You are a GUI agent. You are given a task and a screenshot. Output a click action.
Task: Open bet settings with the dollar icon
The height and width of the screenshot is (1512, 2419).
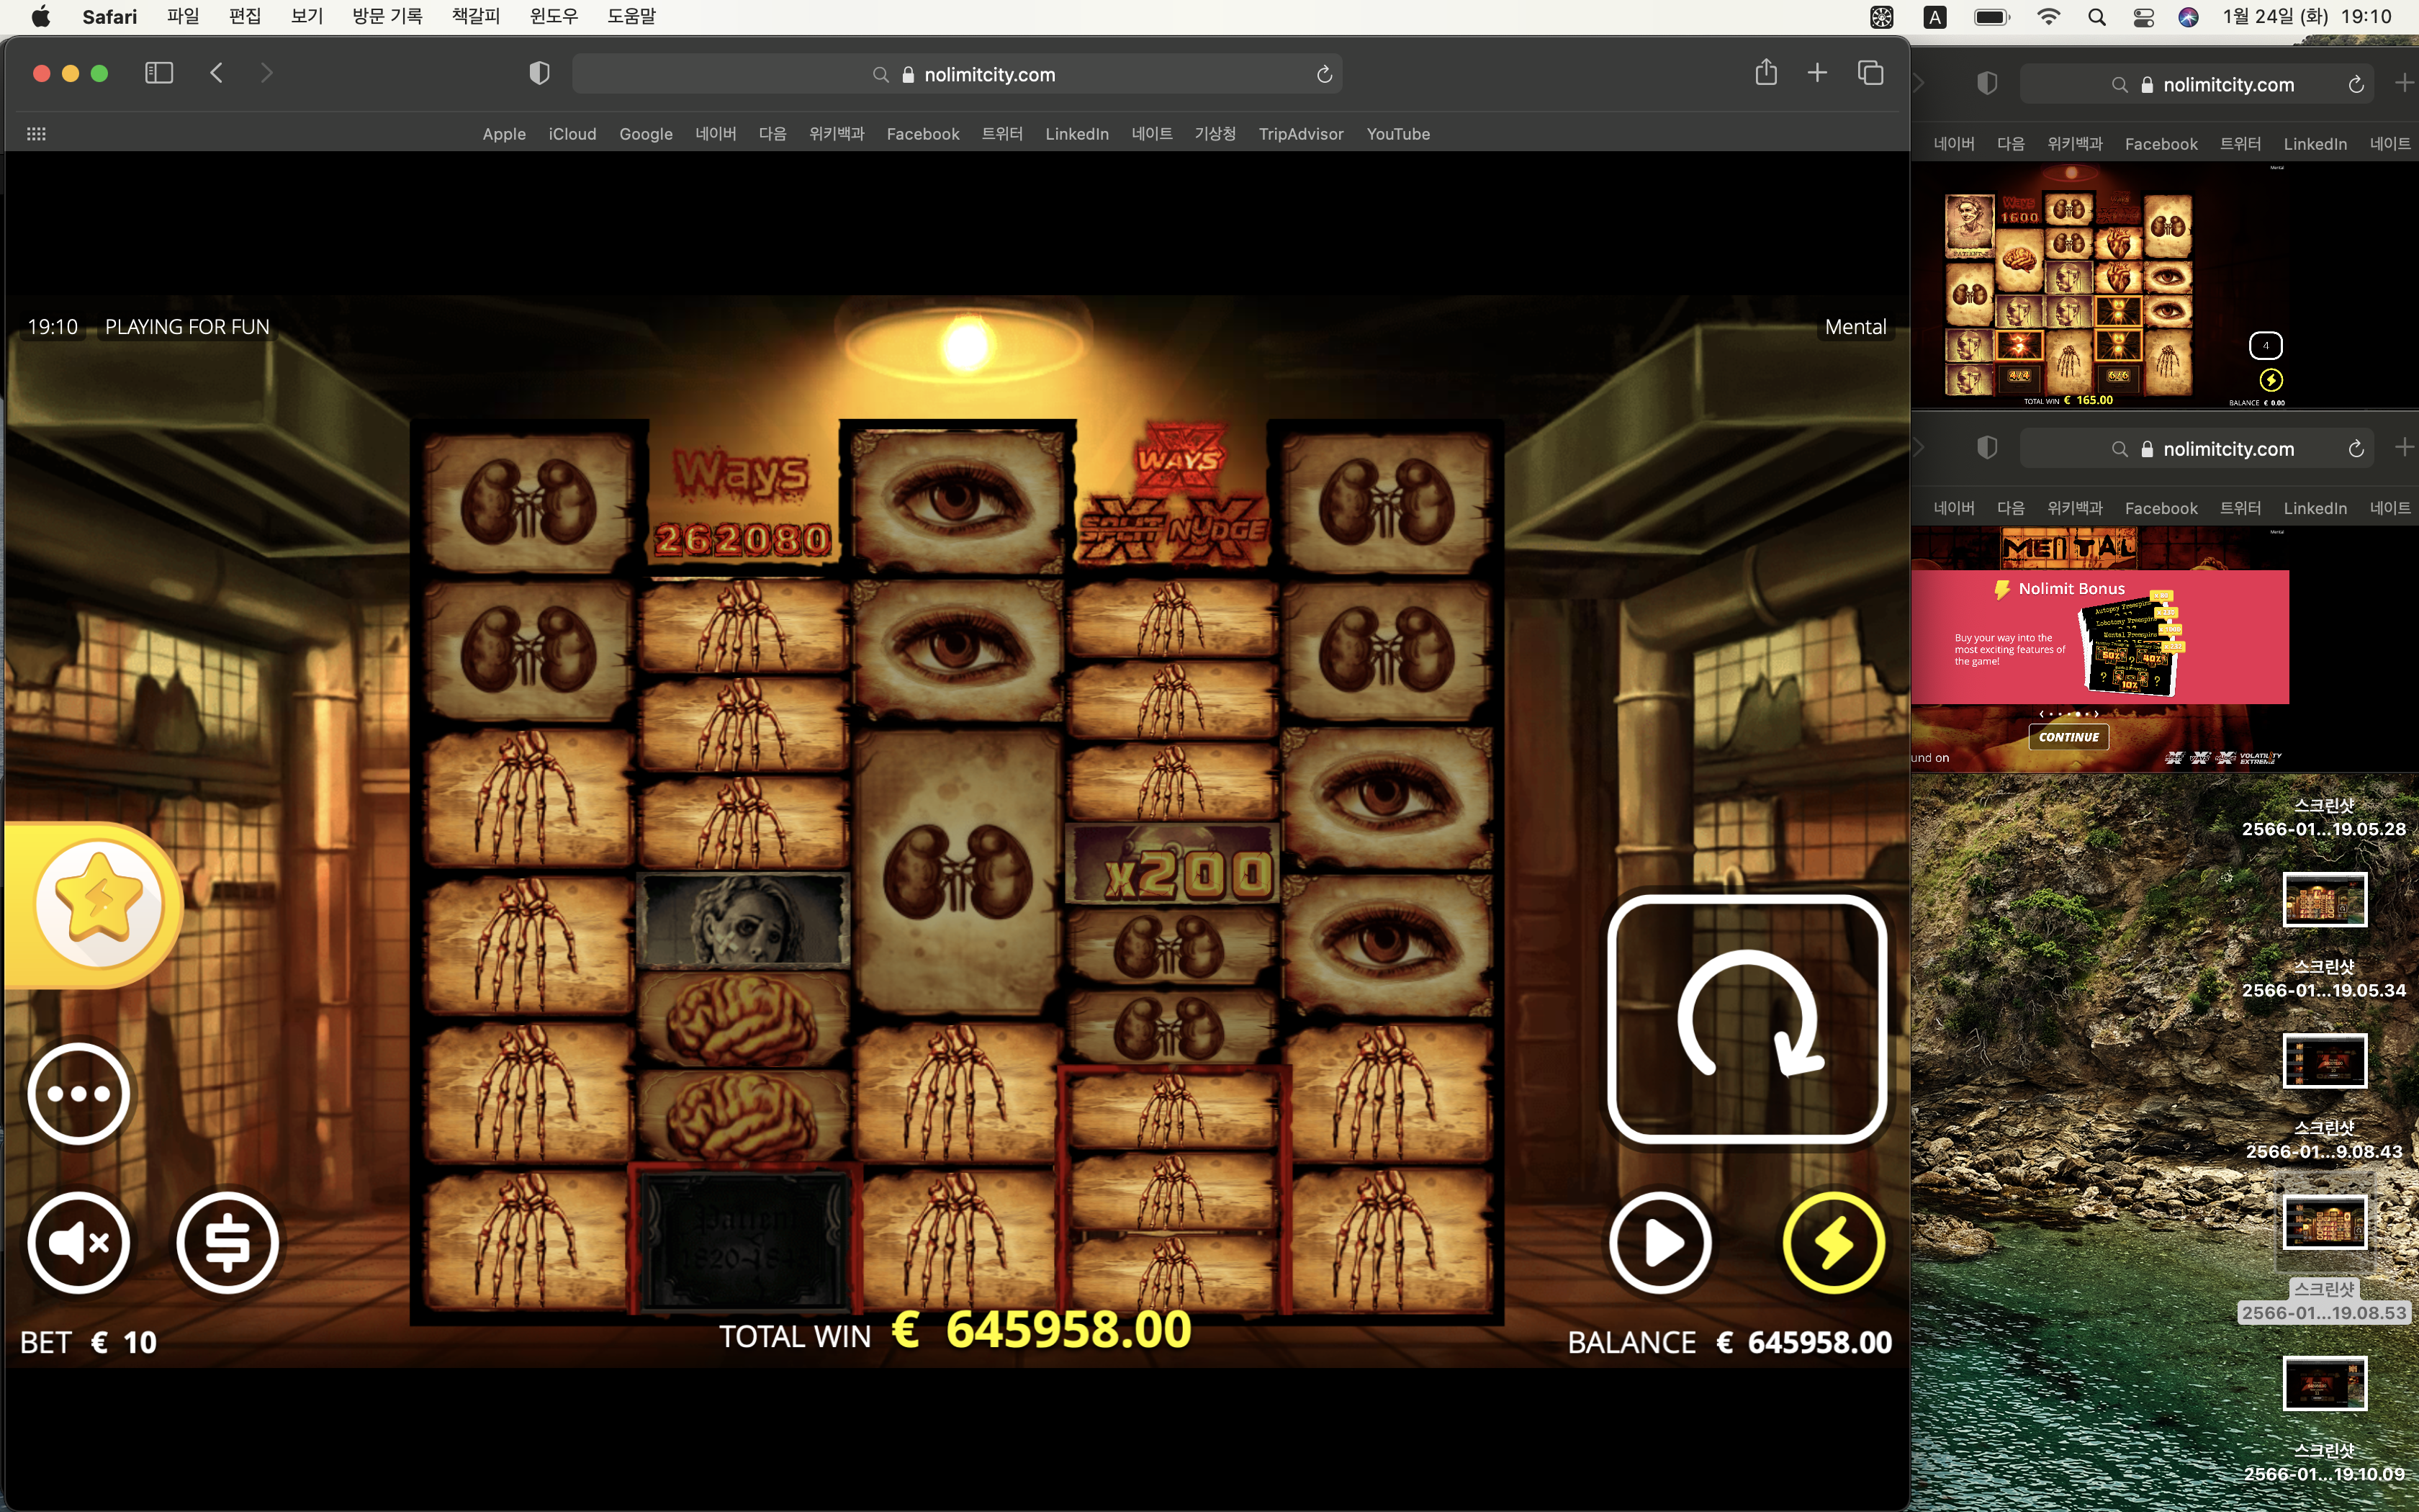click(228, 1243)
